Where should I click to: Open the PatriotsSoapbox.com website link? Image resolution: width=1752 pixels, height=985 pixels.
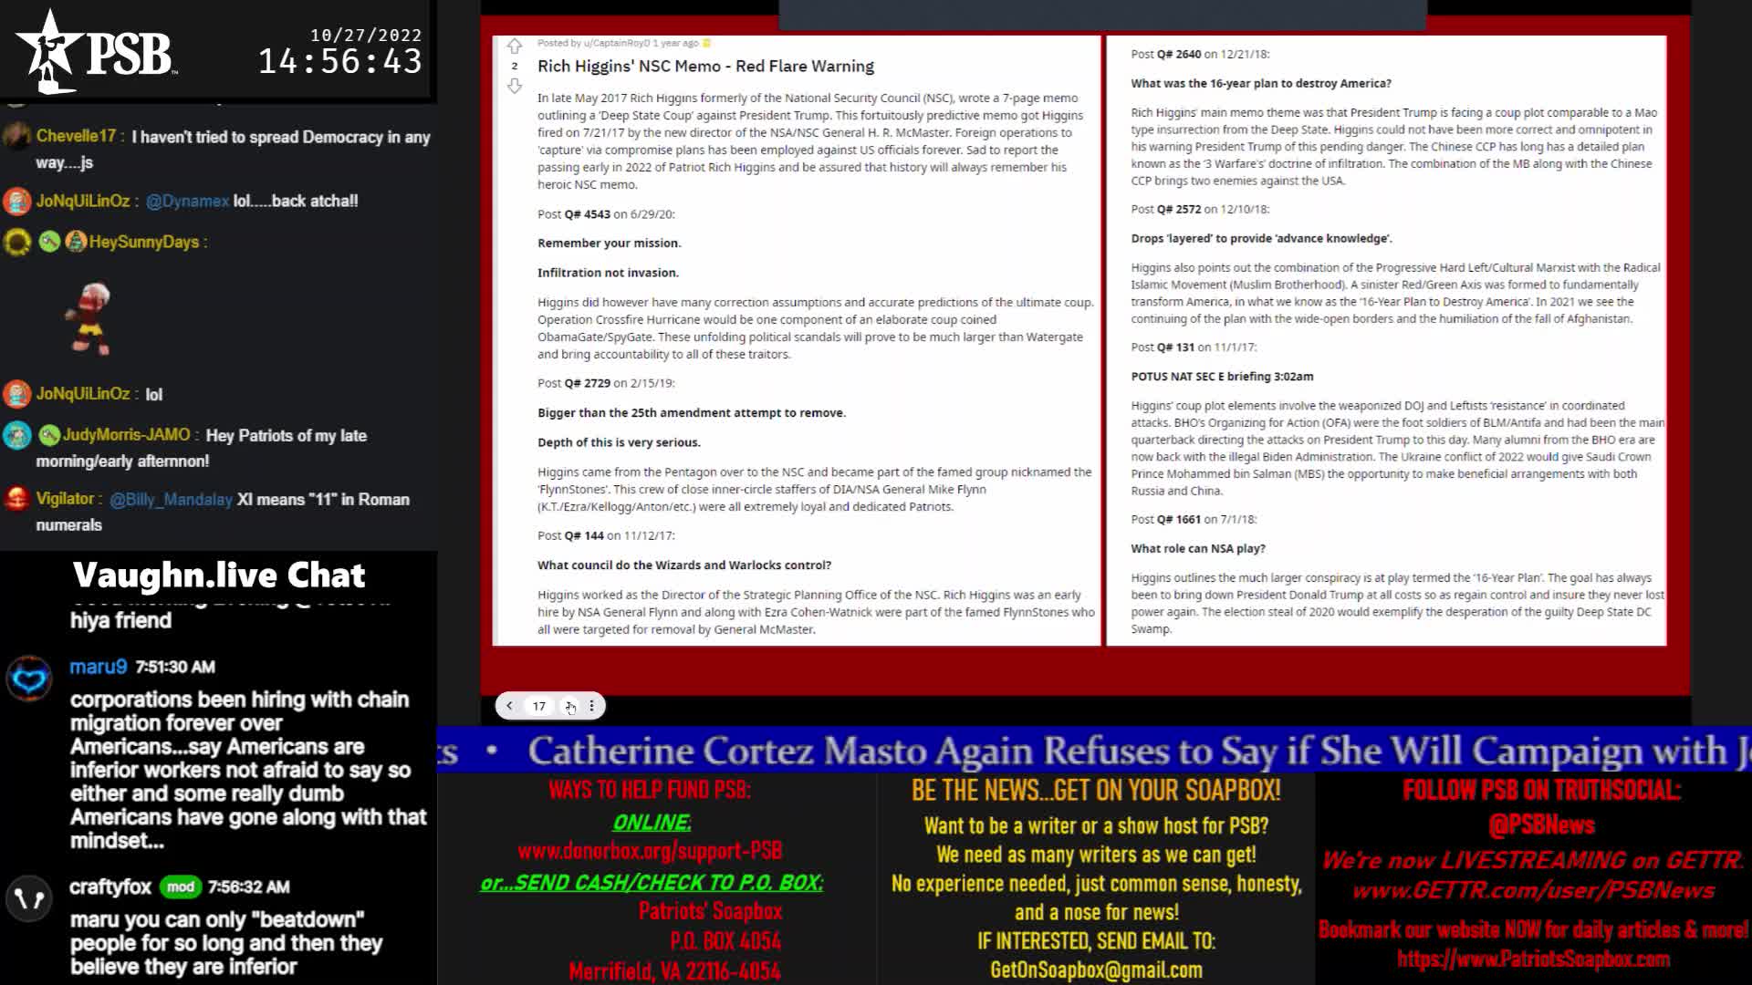click(1533, 959)
